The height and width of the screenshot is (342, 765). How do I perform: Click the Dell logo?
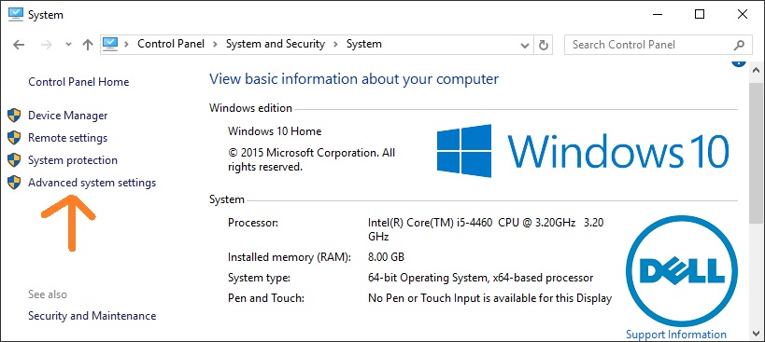tap(682, 271)
